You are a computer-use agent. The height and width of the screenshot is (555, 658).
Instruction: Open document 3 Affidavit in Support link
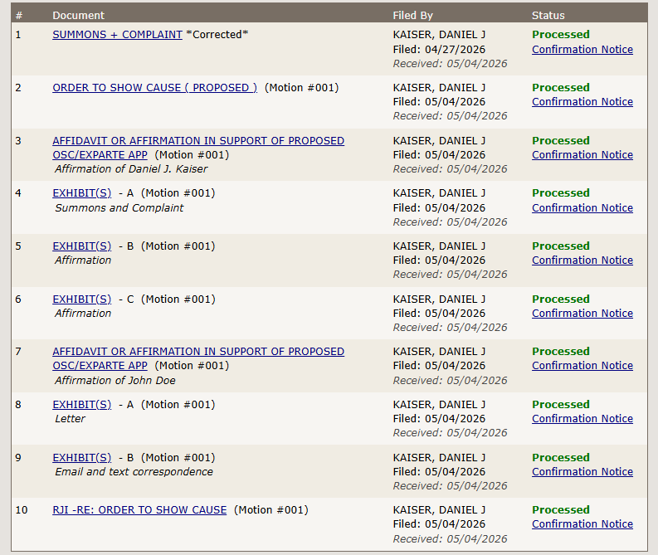[198, 148]
